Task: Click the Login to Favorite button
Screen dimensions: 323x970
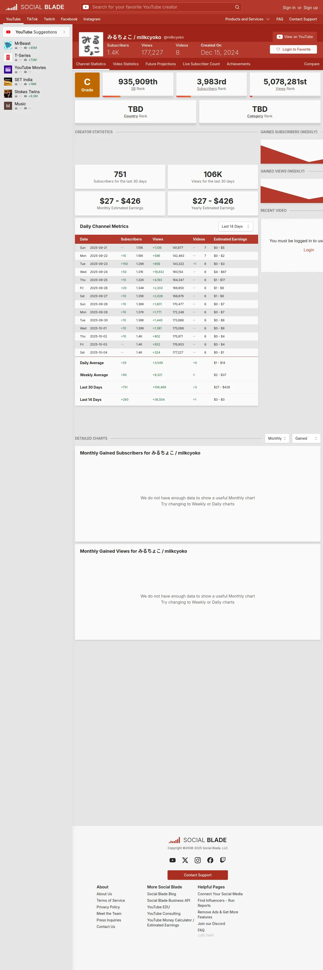Action: (293, 49)
